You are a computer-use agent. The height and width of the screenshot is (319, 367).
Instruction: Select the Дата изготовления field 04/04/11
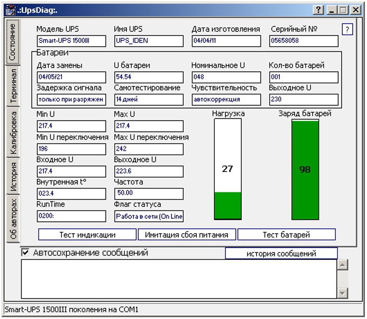coord(227,41)
